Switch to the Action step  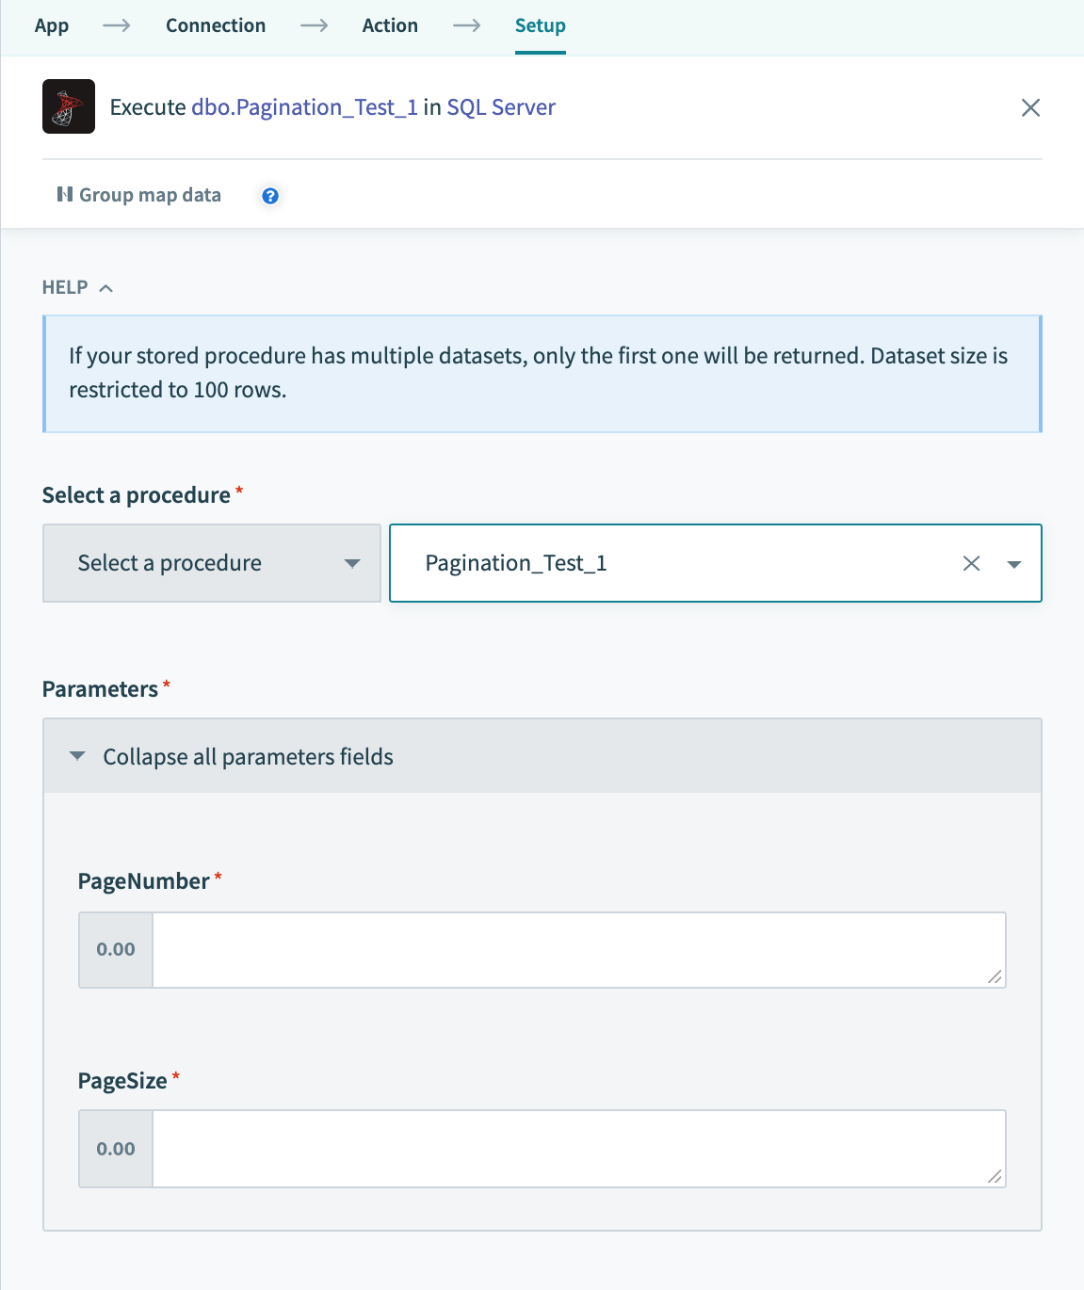point(390,25)
